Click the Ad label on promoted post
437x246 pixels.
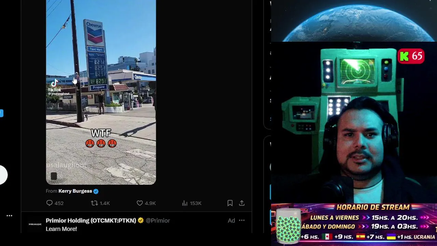click(x=231, y=220)
